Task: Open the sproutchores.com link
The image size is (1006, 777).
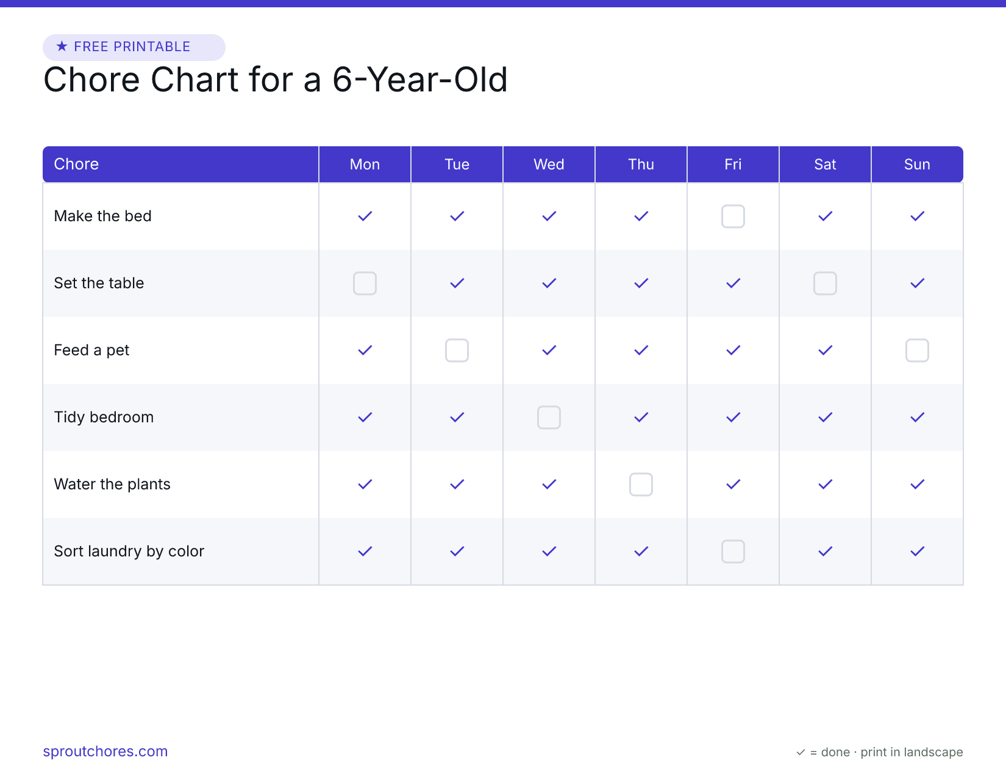Action: (x=105, y=751)
